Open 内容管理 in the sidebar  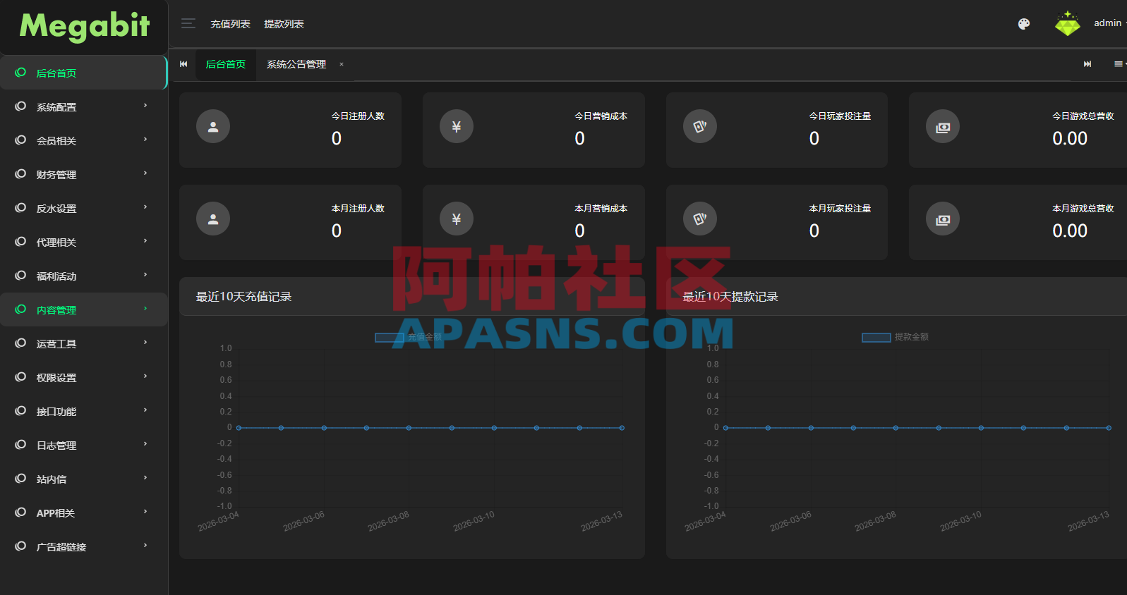pos(84,309)
